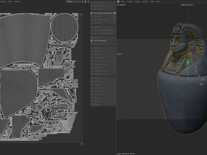Open the Options menu in 3D viewport

(145, 2)
